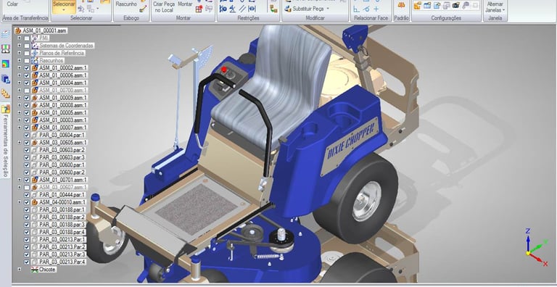Open Alternar Janelas dropdown
This screenshot has width=557, height=287.
pos(495,7)
